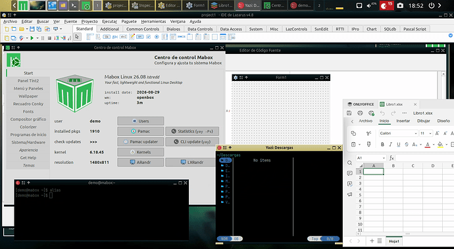The width and height of the screenshot is (454, 249).
Task: Click the more options (three dots) in ONLYOFFICE
Action: click(405, 113)
